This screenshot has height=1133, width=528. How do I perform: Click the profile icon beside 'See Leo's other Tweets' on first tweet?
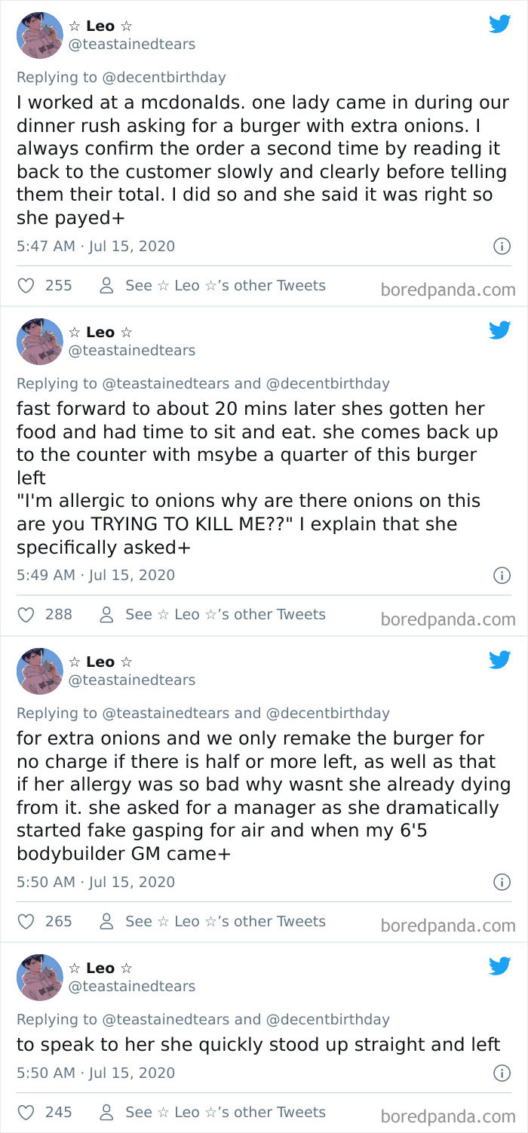click(x=105, y=285)
